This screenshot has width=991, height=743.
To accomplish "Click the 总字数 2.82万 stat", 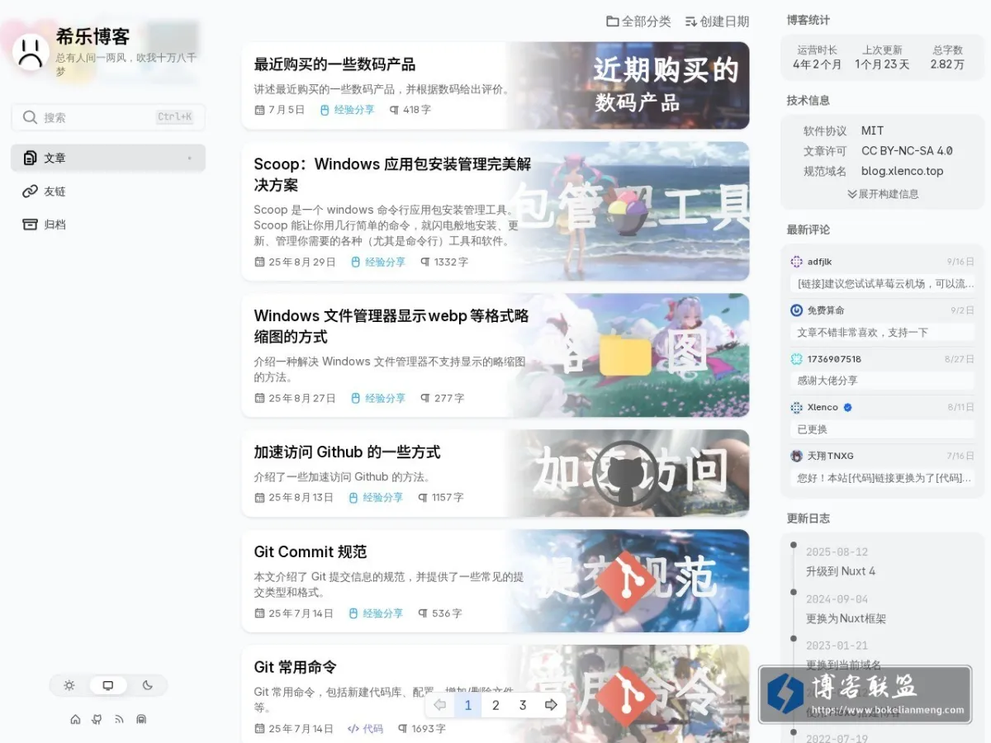I will point(947,57).
